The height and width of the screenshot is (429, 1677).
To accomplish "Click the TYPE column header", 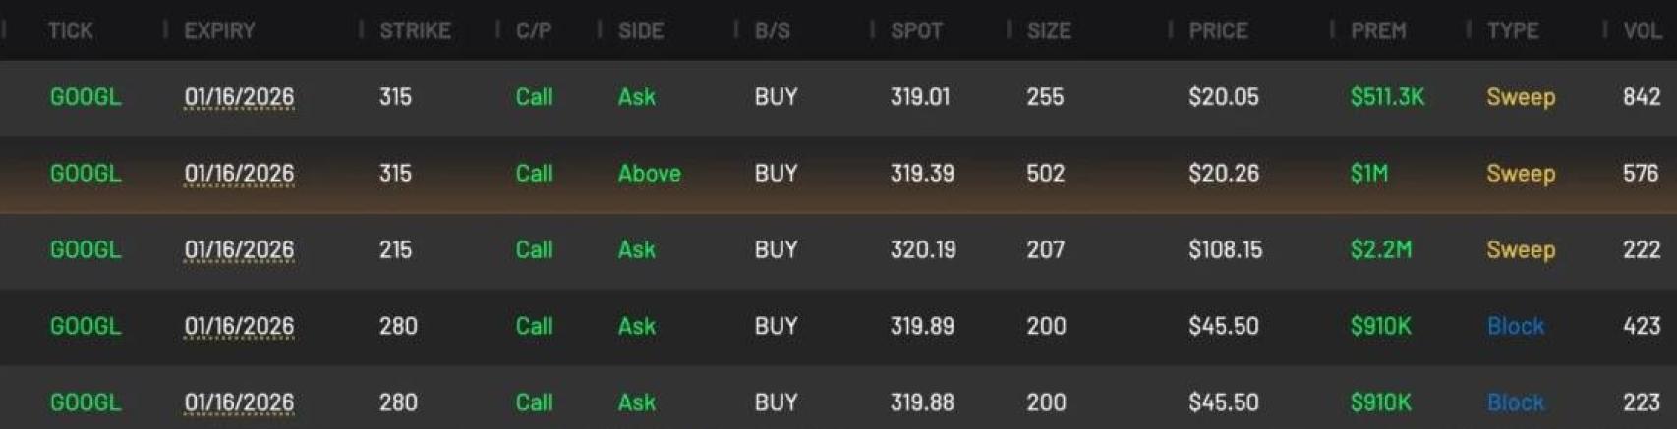I will point(1512,30).
